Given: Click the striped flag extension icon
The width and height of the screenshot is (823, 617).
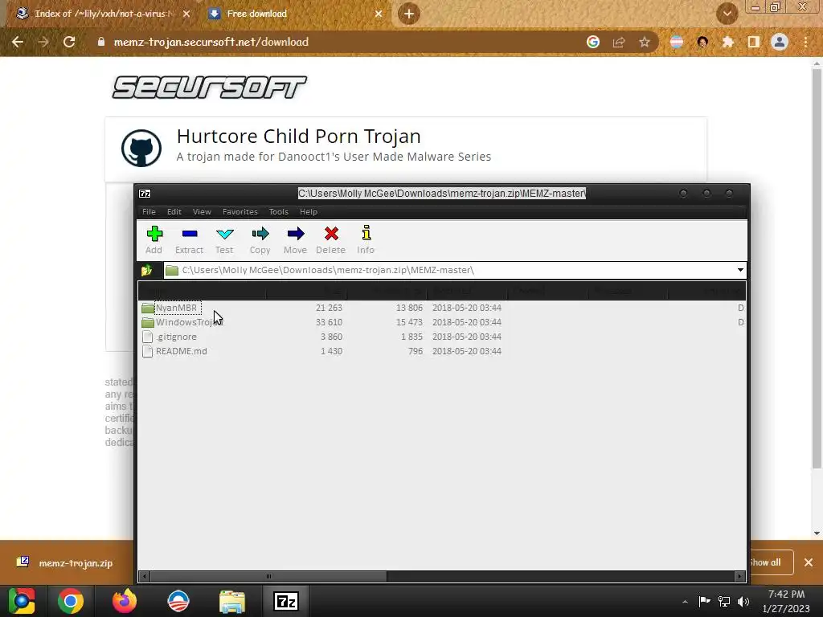Looking at the screenshot, I should tap(677, 42).
